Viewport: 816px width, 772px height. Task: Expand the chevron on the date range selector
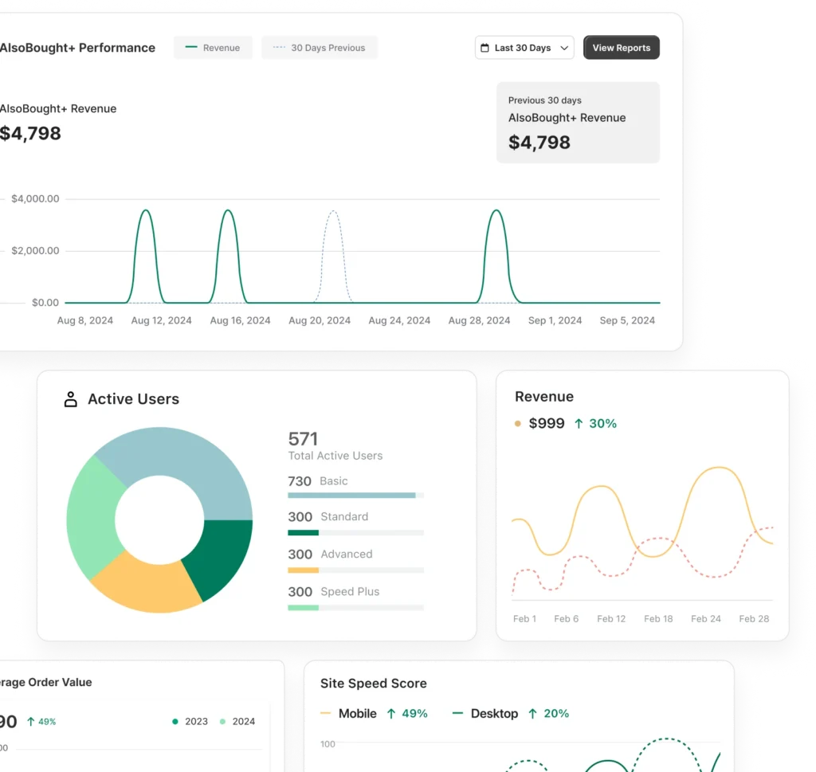(564, 48)
